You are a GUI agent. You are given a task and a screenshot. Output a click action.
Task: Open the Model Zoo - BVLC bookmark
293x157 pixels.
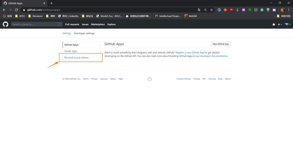tap(109, 16)
